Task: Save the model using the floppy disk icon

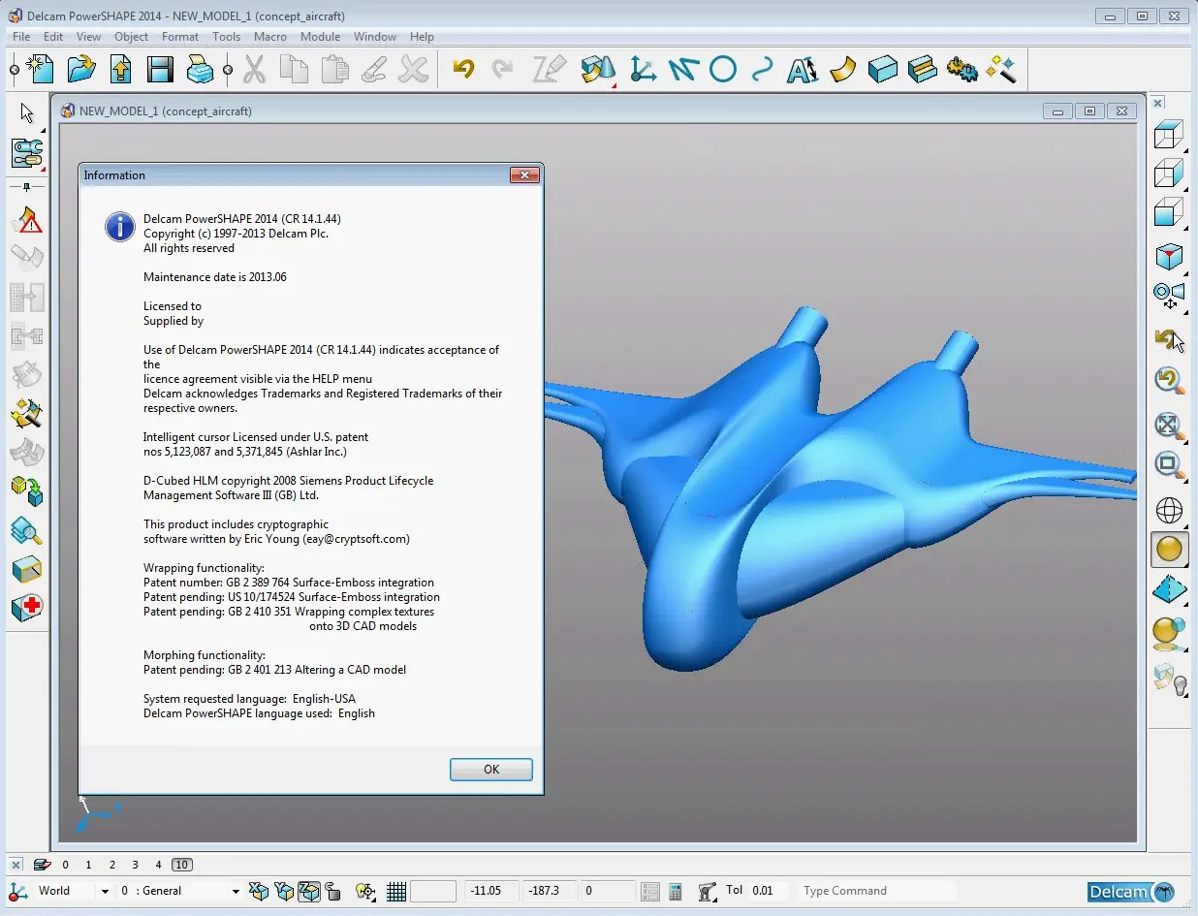Action: point(160,69)
